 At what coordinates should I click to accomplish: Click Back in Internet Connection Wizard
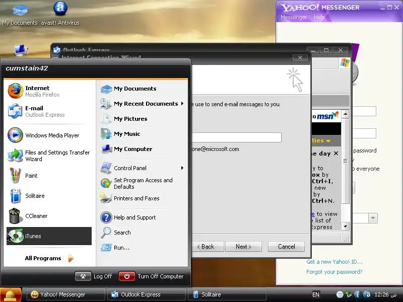point(208,247)
